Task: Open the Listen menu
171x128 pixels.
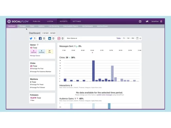Action: coord(50,22)
